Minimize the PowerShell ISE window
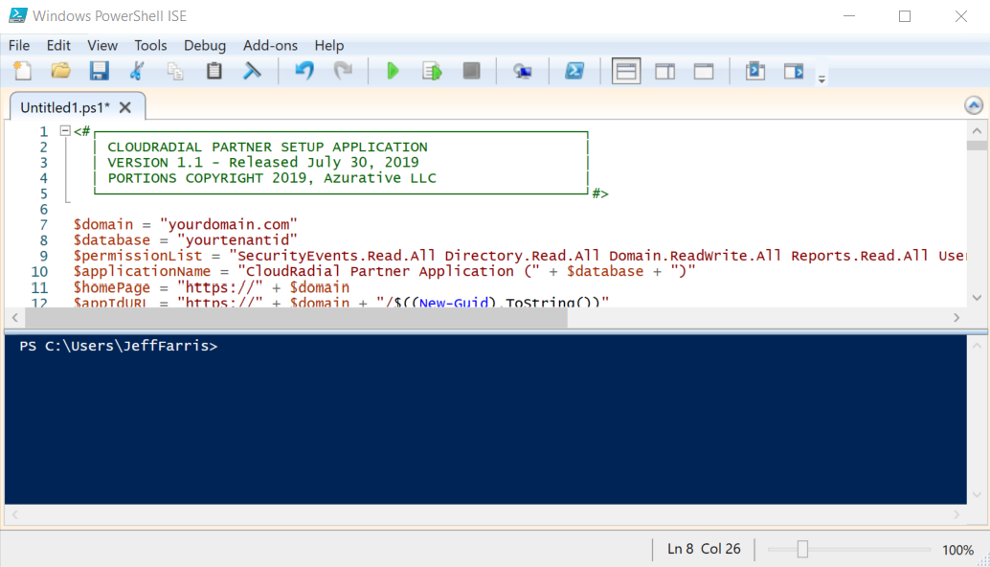Viewport: 990px width, 567px height. [x=849, y=15]
